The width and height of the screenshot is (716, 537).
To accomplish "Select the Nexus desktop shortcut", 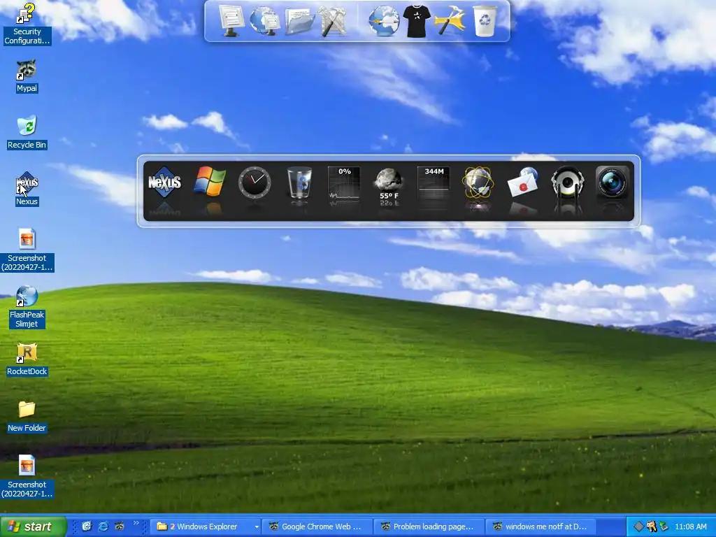I will [x=27, y=189].
